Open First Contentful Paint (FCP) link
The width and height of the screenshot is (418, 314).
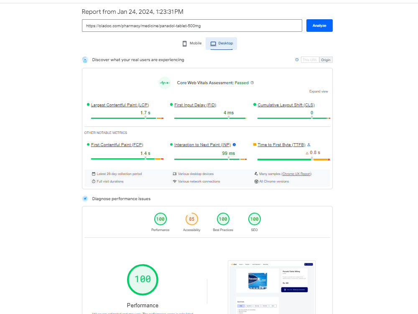click(117, 145)
